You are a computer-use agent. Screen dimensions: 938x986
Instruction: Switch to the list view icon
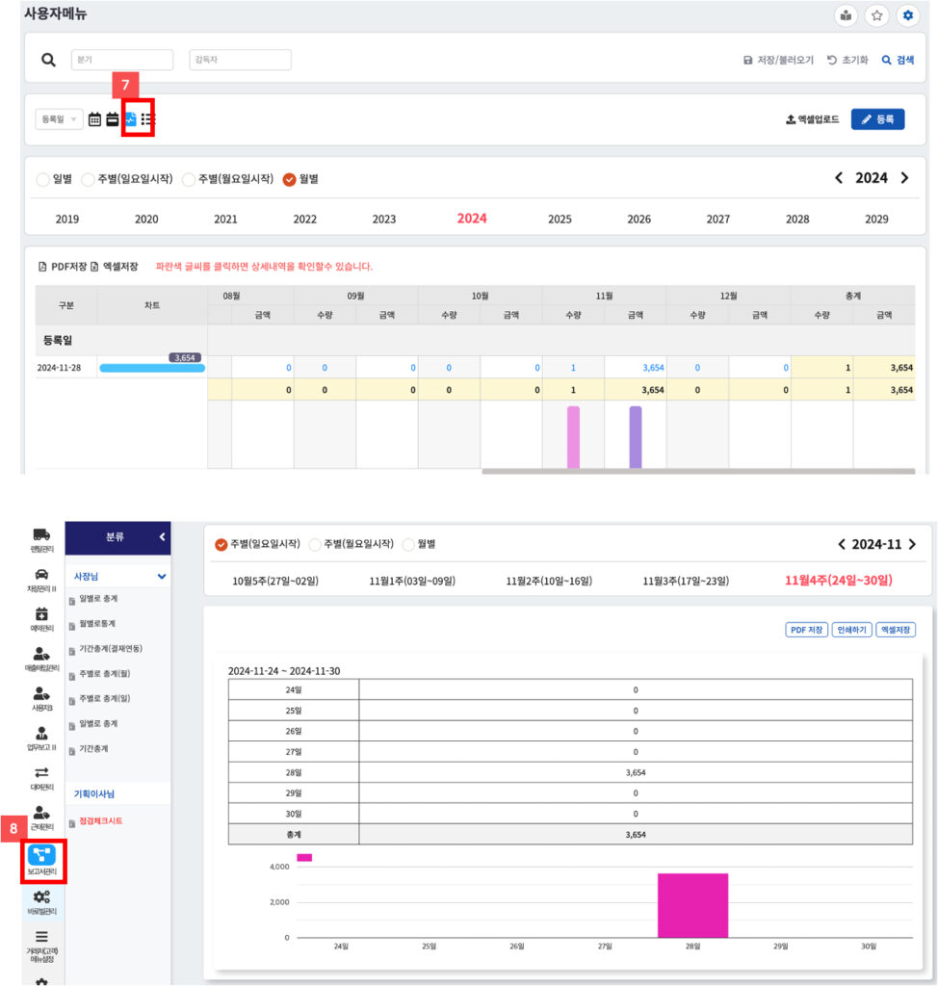point(147,119)
